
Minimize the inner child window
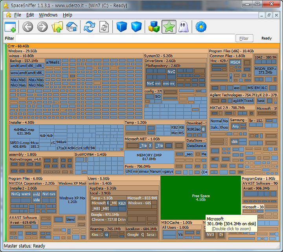point(261,15)
